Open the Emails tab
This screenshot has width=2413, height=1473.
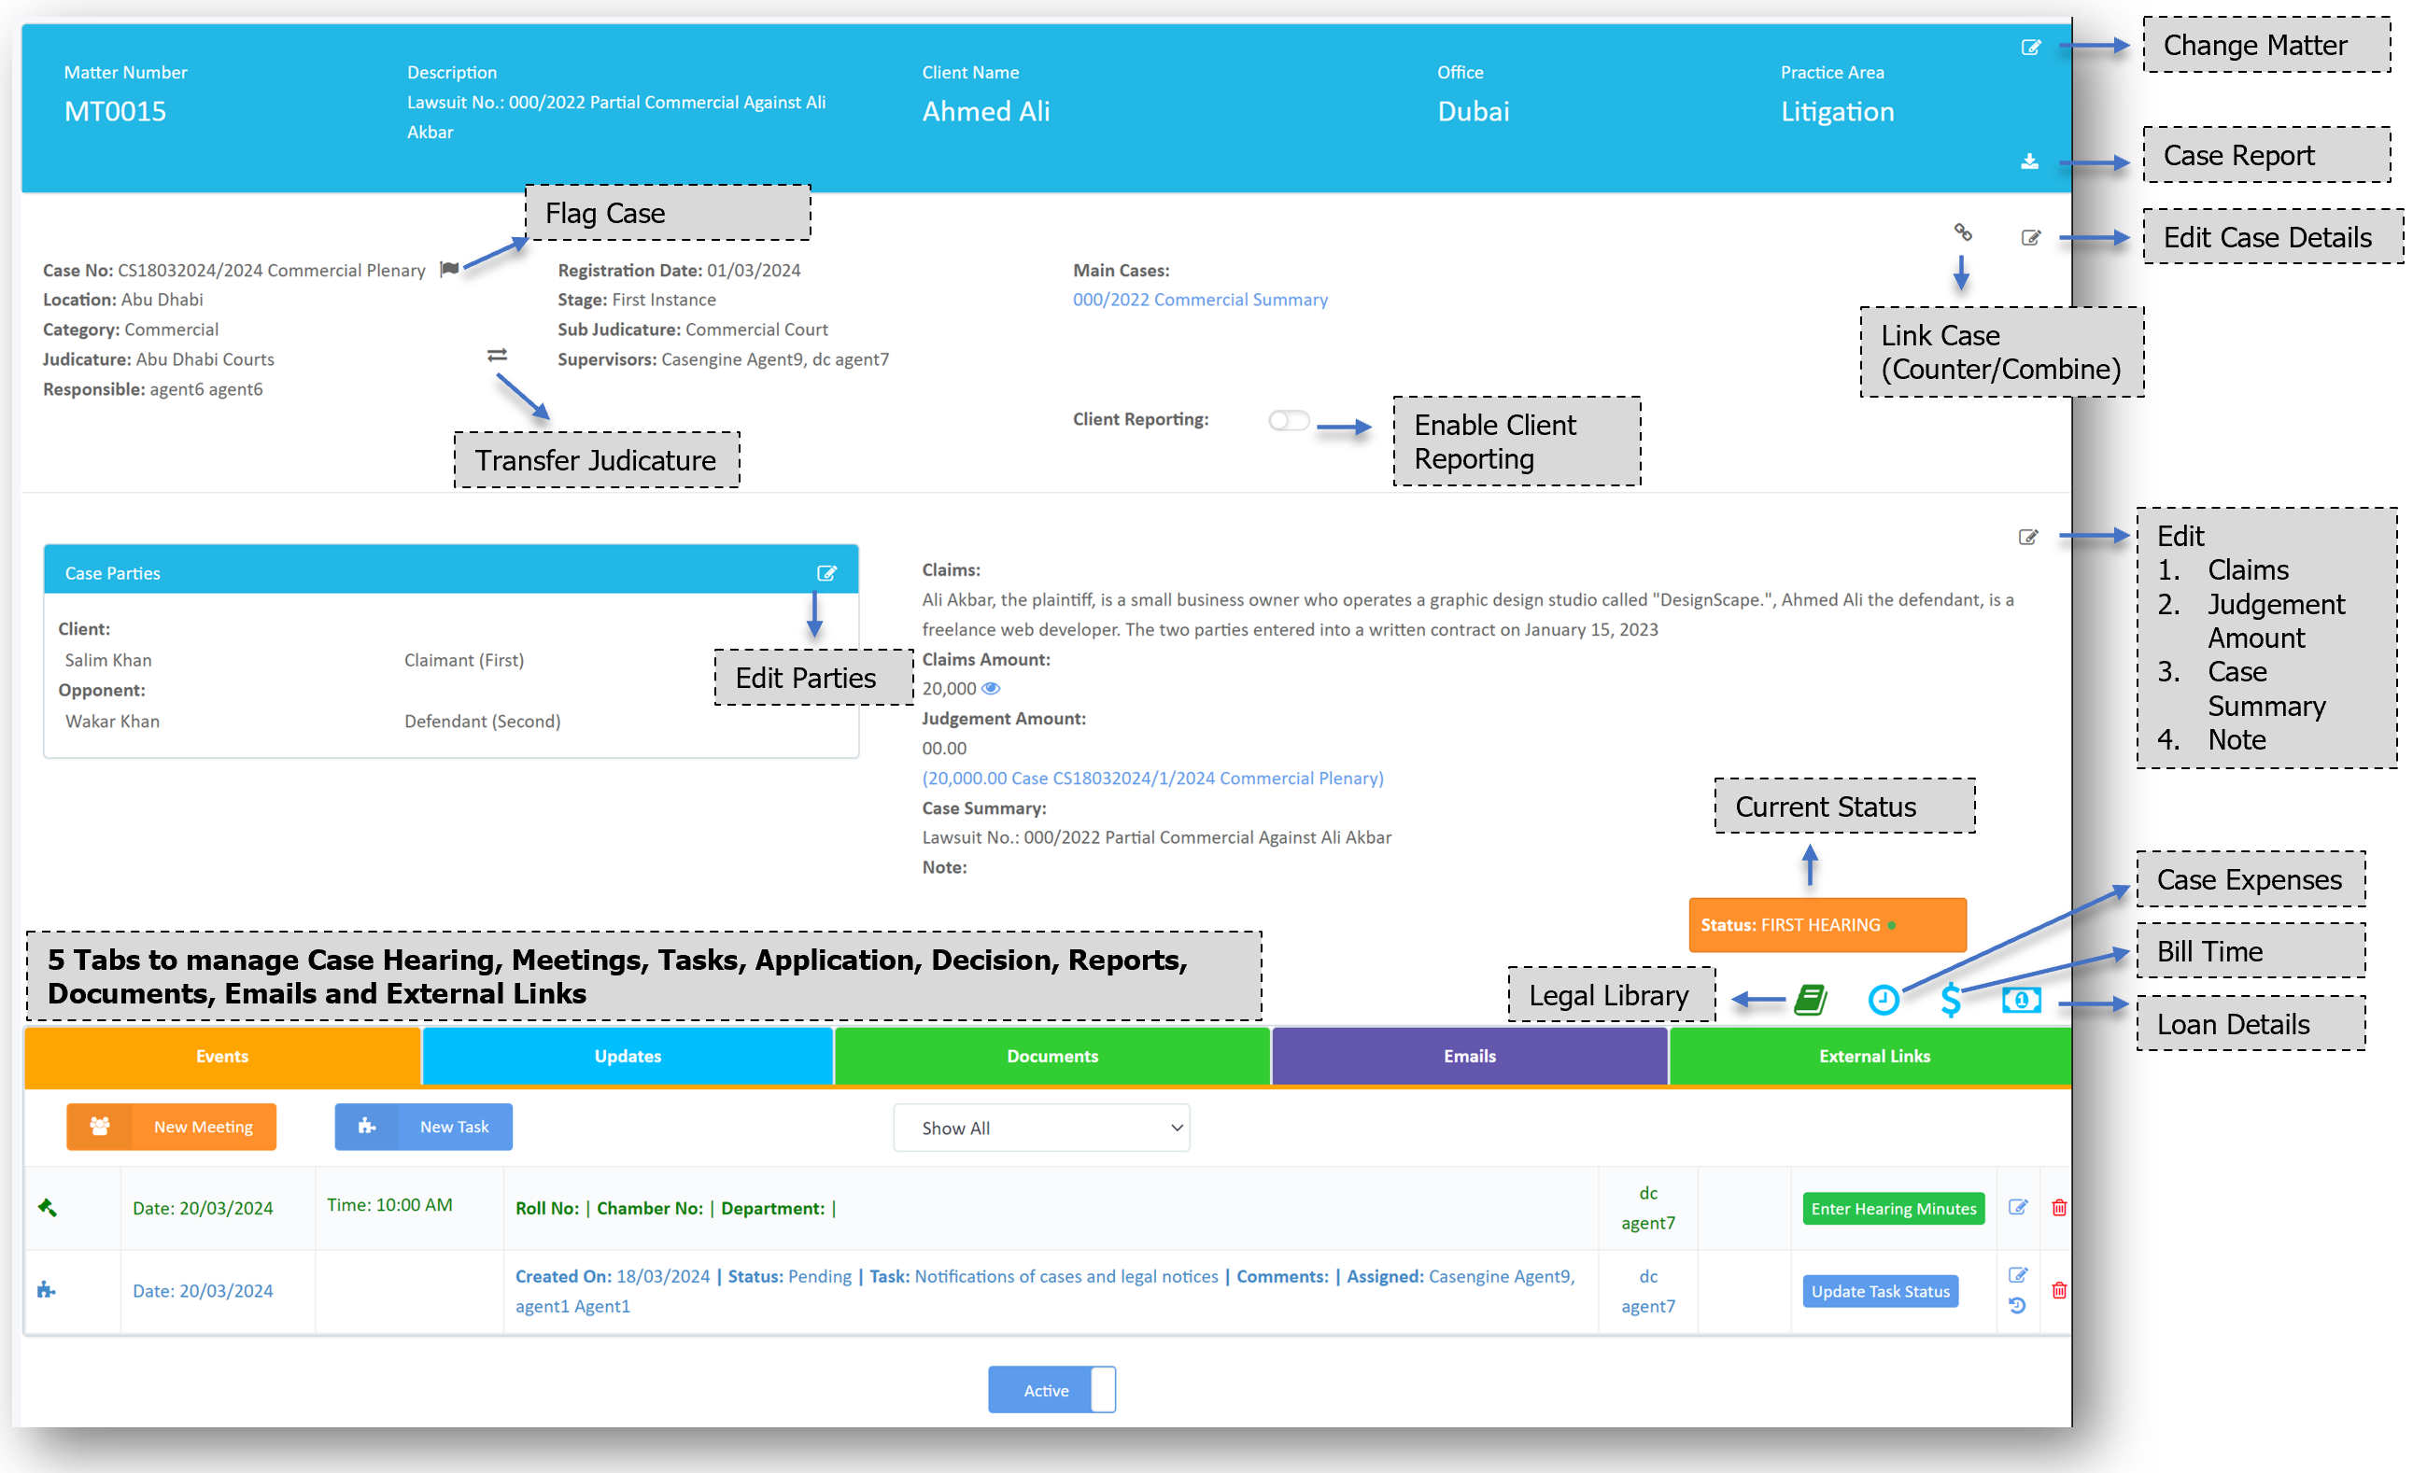coord(1468,1055)
